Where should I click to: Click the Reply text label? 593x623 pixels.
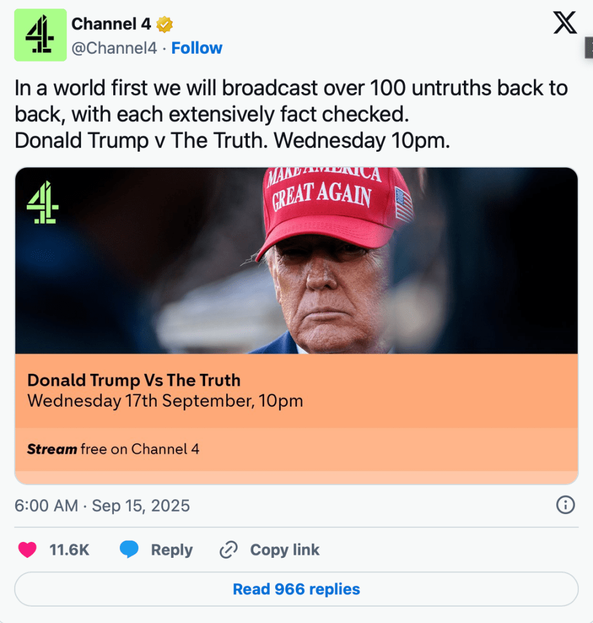172,550
